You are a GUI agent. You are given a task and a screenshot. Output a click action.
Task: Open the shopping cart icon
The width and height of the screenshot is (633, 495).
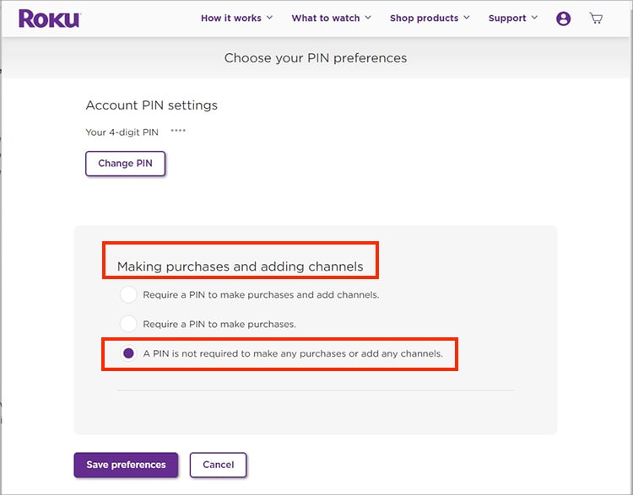click(596, 19)
